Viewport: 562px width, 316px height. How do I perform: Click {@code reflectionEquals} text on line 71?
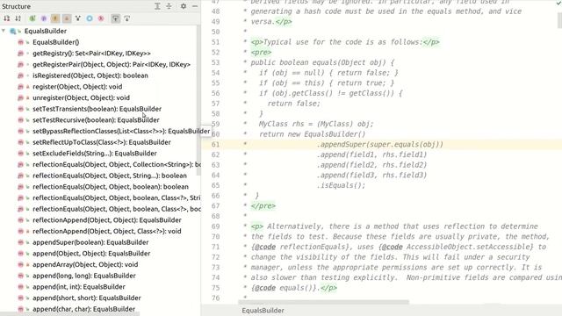[300, 247]
